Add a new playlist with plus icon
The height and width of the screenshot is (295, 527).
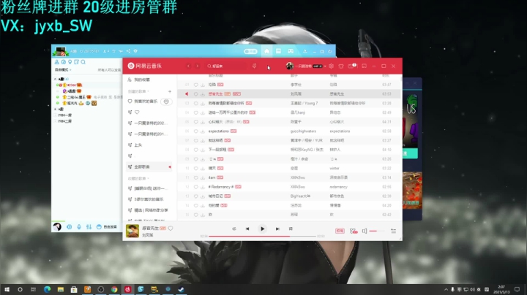tap(170, 91)
